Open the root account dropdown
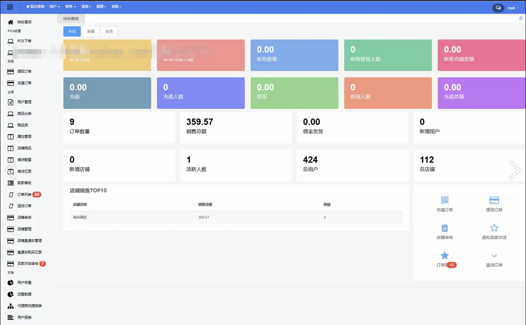 coord(512,8)
